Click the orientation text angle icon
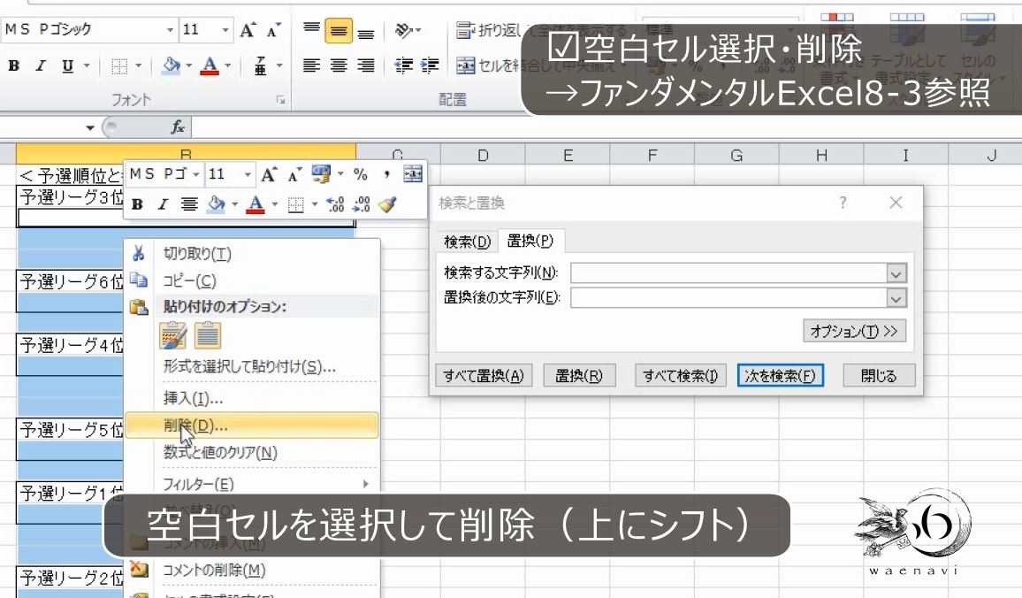 (x=404, y=30)
